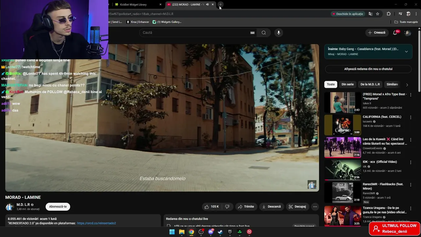Open options for RaresSMR Flashbacks video
421x237 pixels.
point(410,185)
